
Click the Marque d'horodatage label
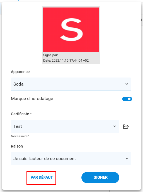point(32,99)
